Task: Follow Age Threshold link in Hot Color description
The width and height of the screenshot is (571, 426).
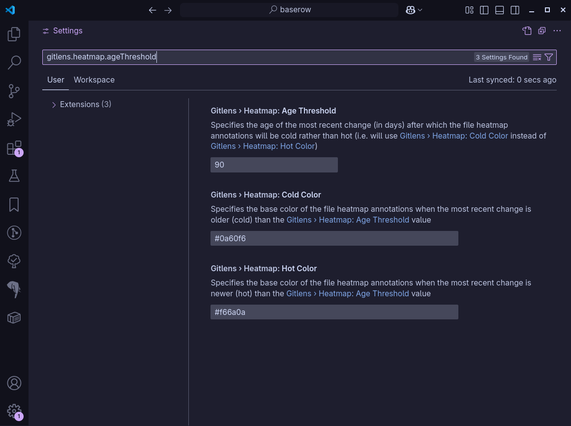Action: point(347,293)
